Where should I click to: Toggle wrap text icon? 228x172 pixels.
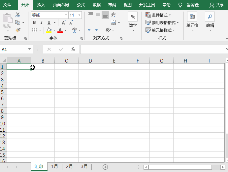point(113,15)
